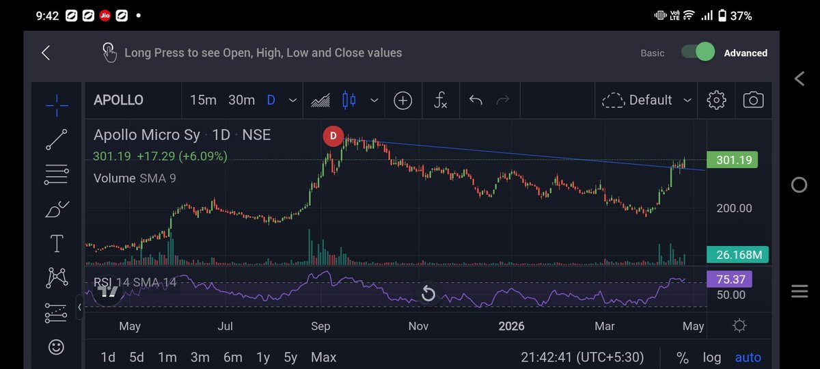Select the trend line drawing tool
Screen dimensions: 820x369
click(56, 139)
